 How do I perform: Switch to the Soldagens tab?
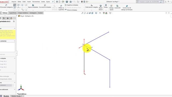[x=33, y=13]
